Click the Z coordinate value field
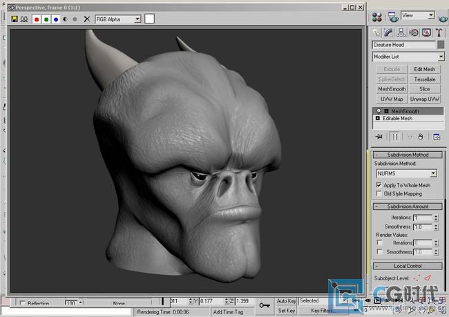Screen dimensions: 449x317 coord(243,301)
